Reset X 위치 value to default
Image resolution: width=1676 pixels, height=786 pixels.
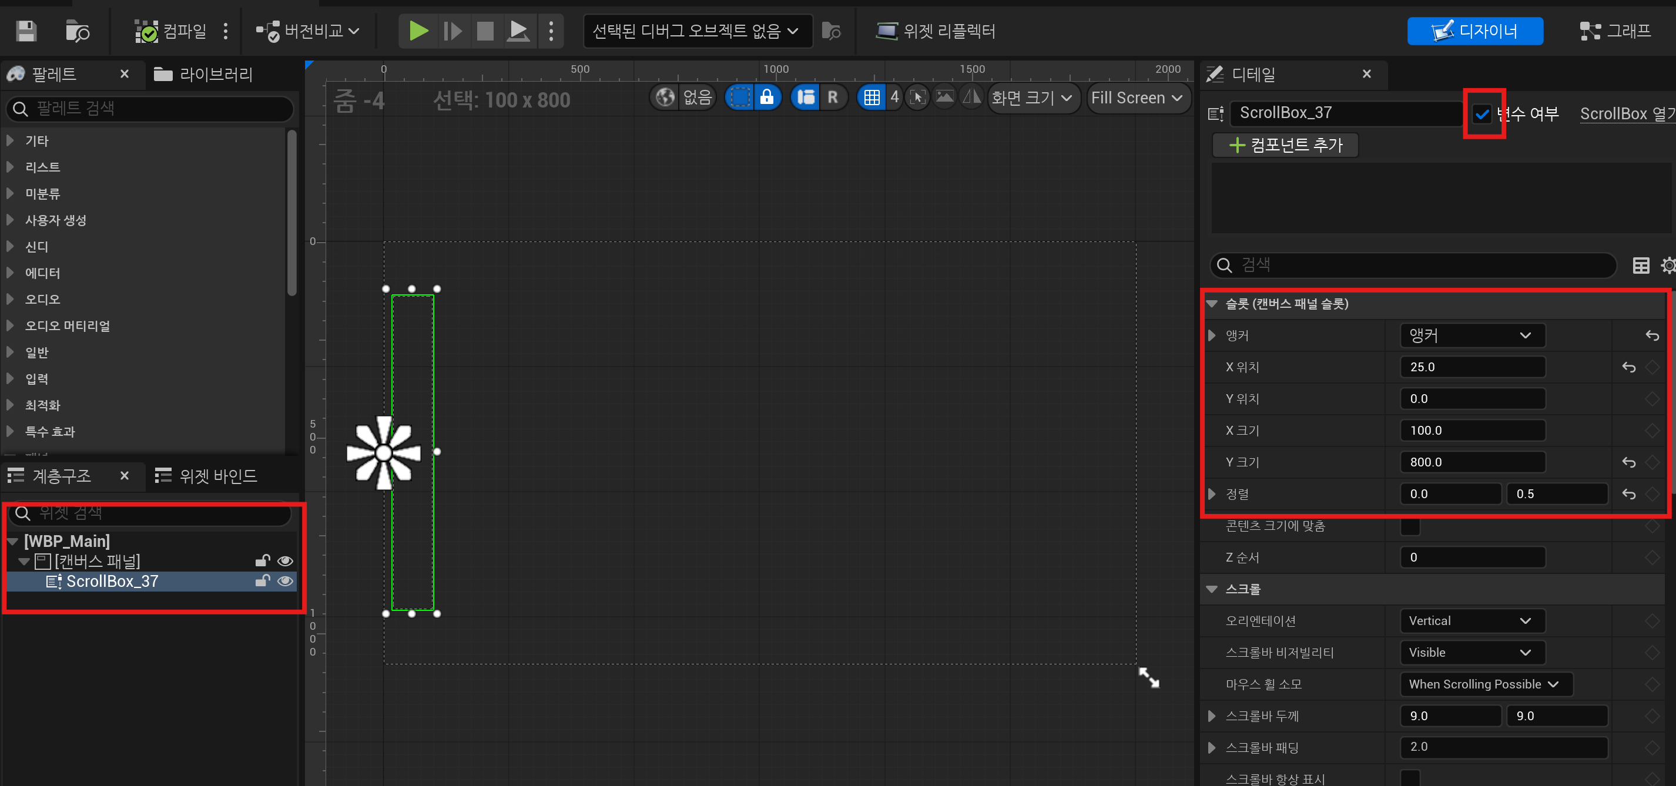pyautogui.click(x=1628, y=367)
